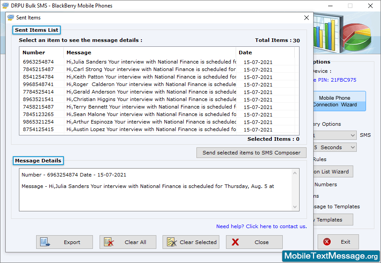
Task: Click the 'Selected Items : 0' label
Action: click(x=274, y=139)
